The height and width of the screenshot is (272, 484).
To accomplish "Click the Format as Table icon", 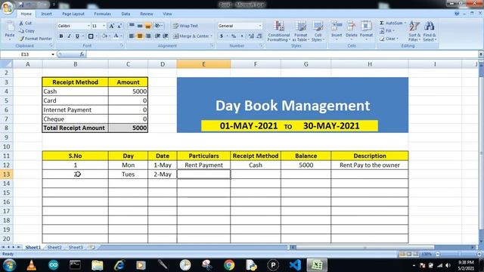I will [x=300, y=26].
